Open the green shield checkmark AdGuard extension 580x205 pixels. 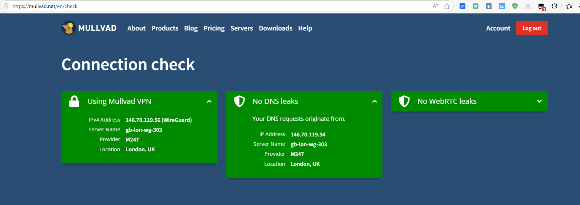[515, 6]
